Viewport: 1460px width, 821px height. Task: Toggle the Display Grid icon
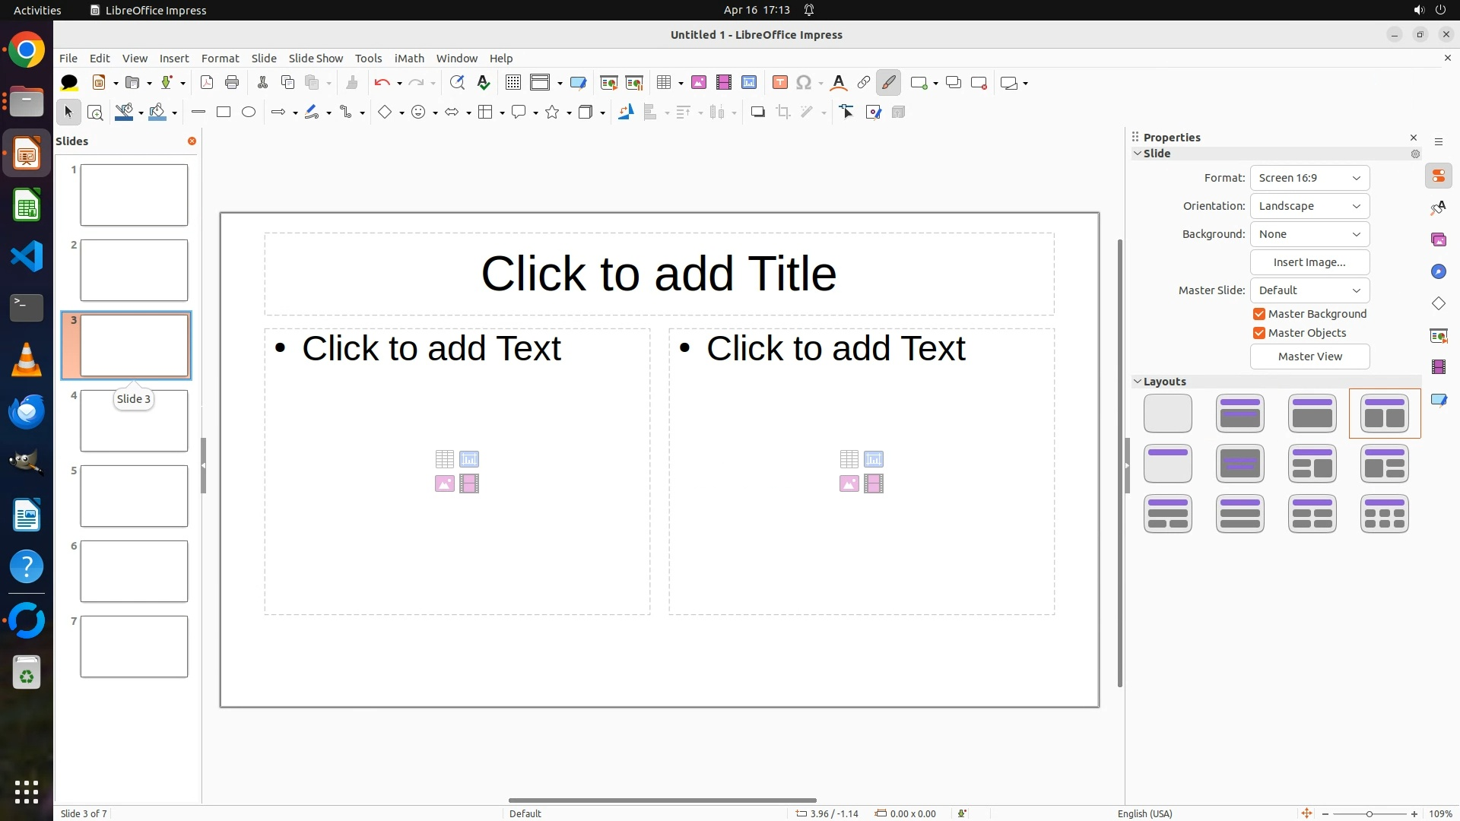pyautogui.click(x=513, y=83)
